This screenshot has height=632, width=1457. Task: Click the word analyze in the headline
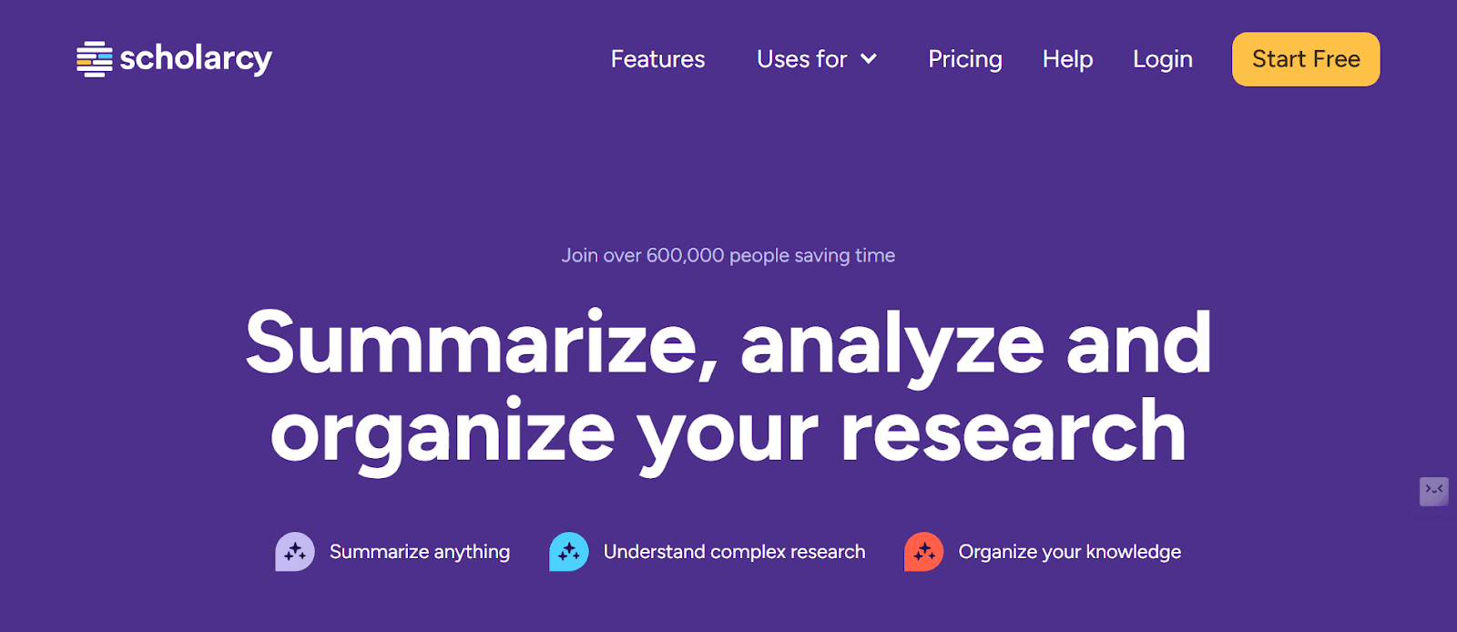(x=892, y=344)
